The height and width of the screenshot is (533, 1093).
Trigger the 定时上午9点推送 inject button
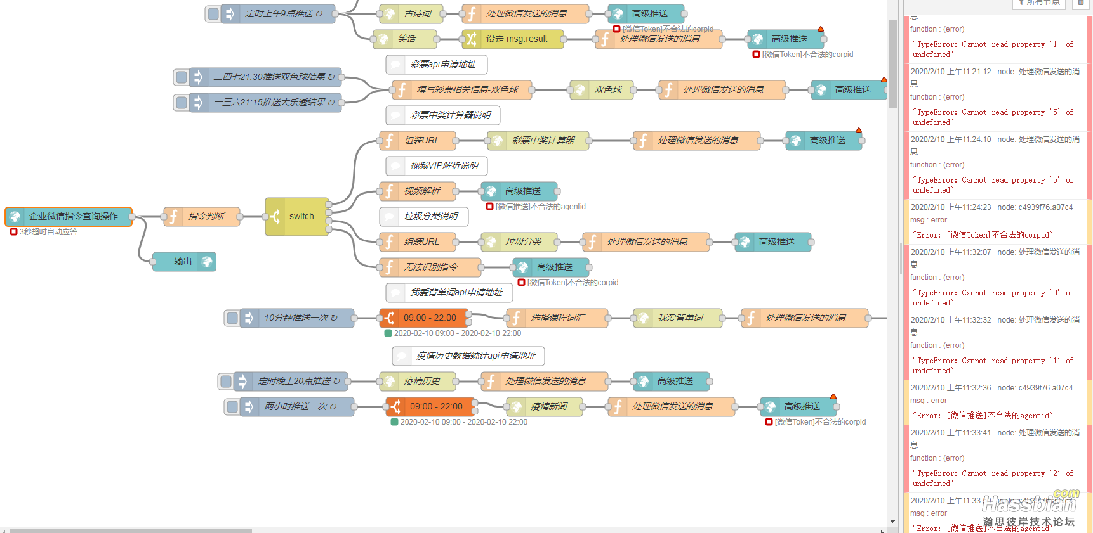213,13
